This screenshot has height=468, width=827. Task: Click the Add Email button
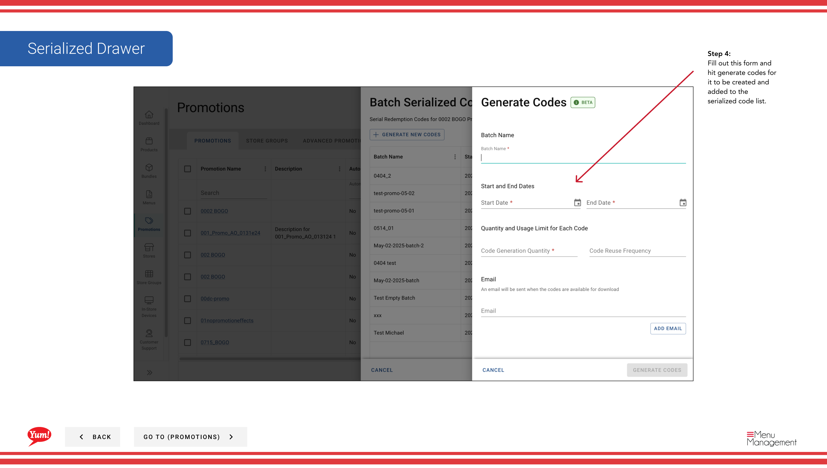coord(668,329)
